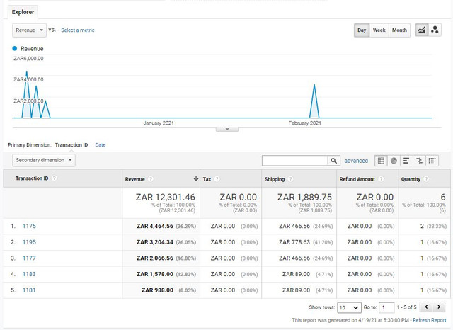The height and width of the screenshot is (330, 453).
Task: Click revenue cell ZAR 2,066.56
Action: [155, 258]
